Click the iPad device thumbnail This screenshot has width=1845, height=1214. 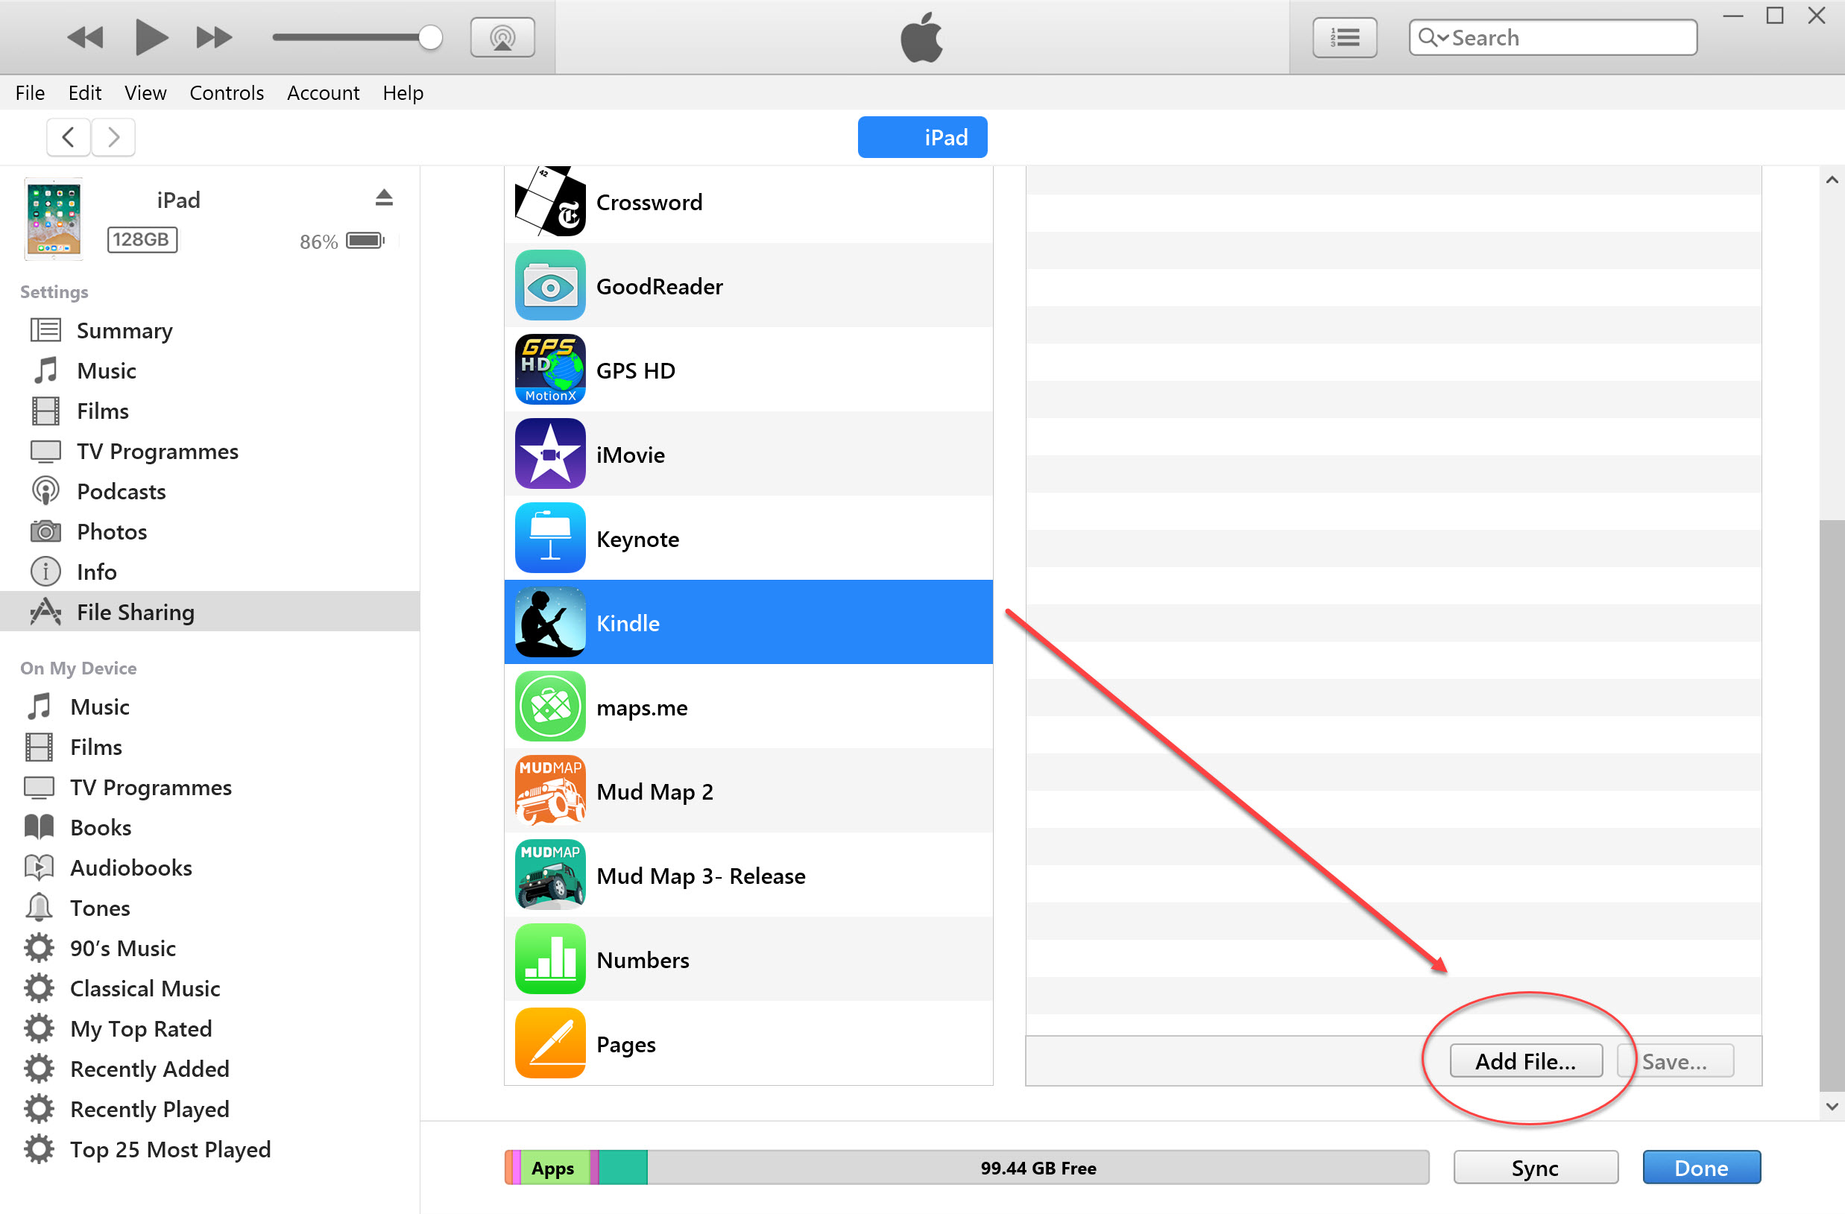pyautogui.click(x=54, y=220)
